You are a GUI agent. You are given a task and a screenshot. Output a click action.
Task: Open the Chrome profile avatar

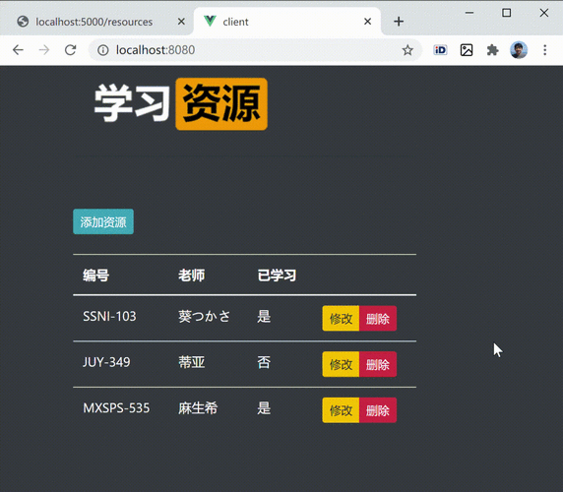coord(519,50)
